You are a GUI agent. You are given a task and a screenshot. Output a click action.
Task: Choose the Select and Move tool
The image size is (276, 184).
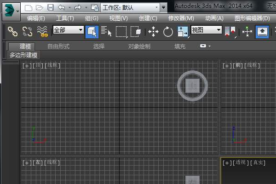[153, 31]
